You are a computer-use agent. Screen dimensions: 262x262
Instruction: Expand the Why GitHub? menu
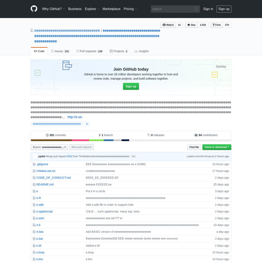point(53,9)
